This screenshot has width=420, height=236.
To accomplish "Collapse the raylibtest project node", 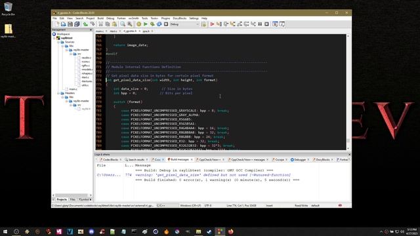I will 54,38.
